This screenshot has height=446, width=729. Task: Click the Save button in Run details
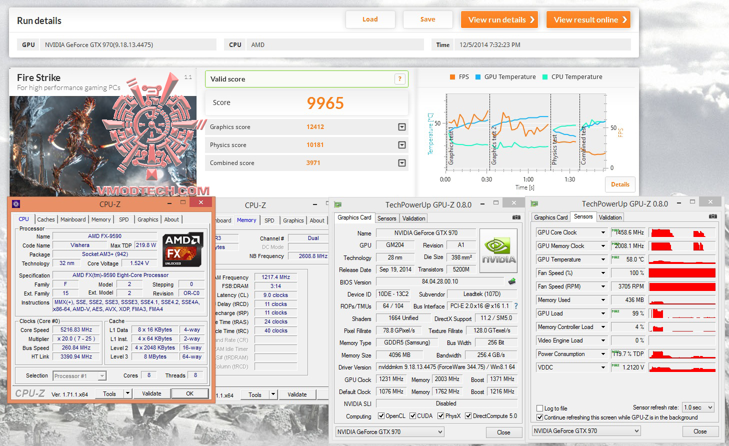click(x=427, y=19)
